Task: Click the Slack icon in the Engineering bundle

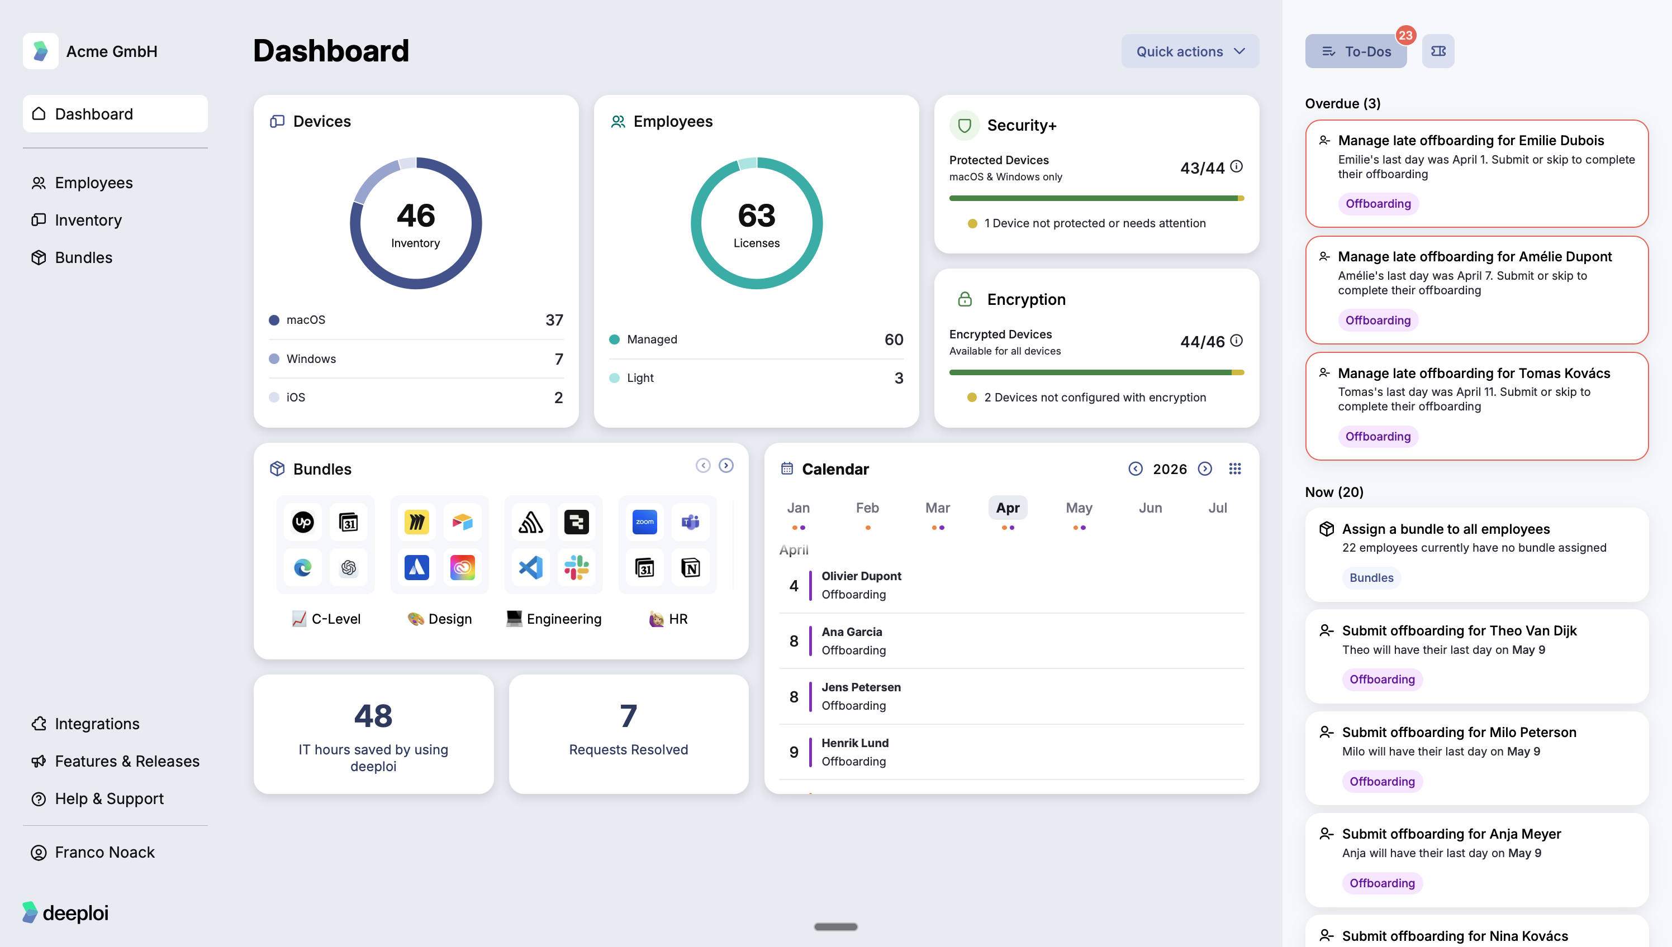Action: [x=577, y=567]
